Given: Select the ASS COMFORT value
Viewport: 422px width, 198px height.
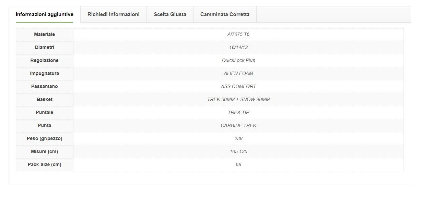Looking at the screenshot, I should [x=238, y=86].
